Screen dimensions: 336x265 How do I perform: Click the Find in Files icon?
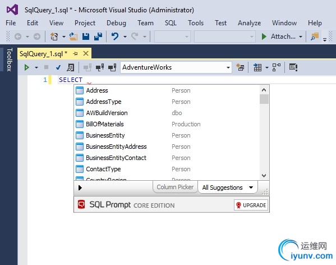point(315,36)
